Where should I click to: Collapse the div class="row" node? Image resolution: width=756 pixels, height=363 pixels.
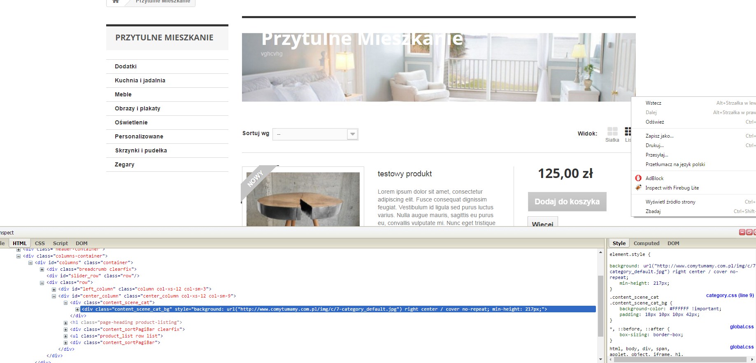tap(42, 283)
